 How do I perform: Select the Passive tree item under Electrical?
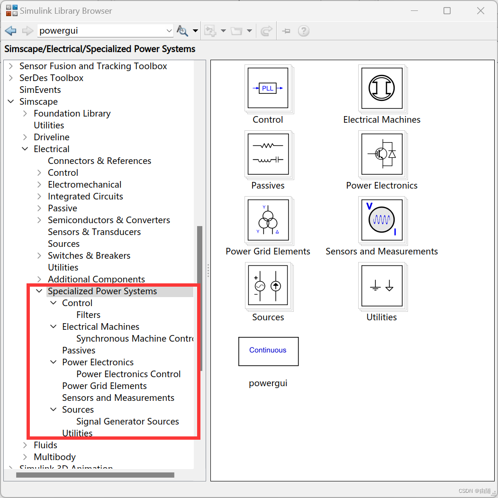(63, 208)
